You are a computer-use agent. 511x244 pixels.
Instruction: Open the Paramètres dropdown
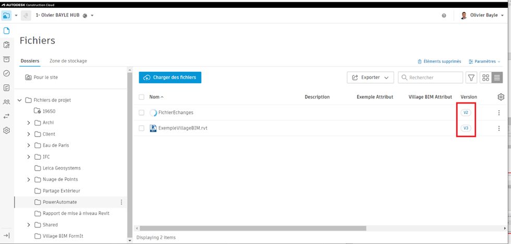click(484, 61)
